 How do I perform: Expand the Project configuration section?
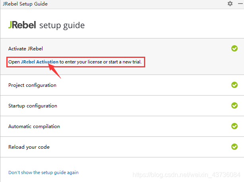coord(122,85)
